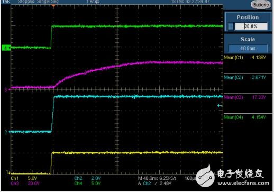Click the cyan trigger level arrow
The height and width of the screenshot is (192, 274).
pyautogui.click(x=220, y=106)
